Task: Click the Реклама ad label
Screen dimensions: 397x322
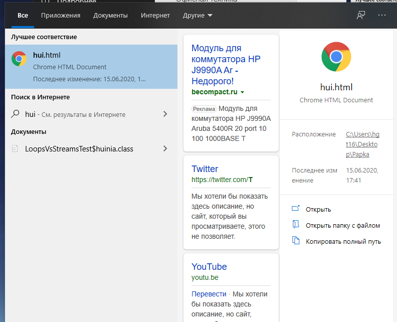Action: click(204, 109)
